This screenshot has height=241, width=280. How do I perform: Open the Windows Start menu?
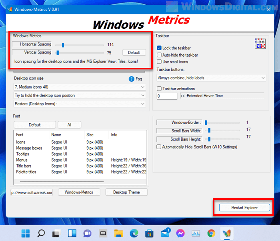point(26,233)
